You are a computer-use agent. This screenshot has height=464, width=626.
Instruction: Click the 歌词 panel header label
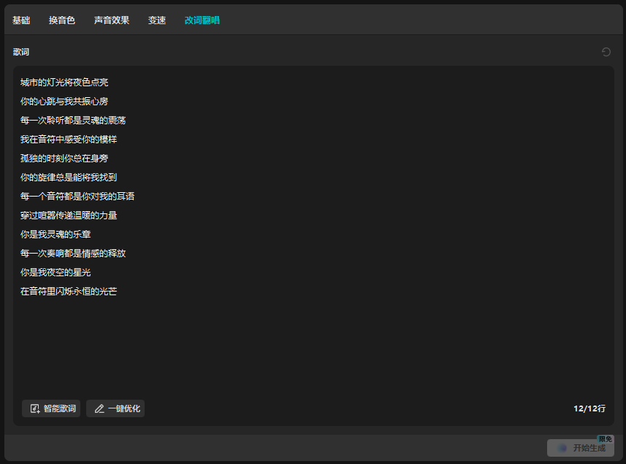click(21, 51)
